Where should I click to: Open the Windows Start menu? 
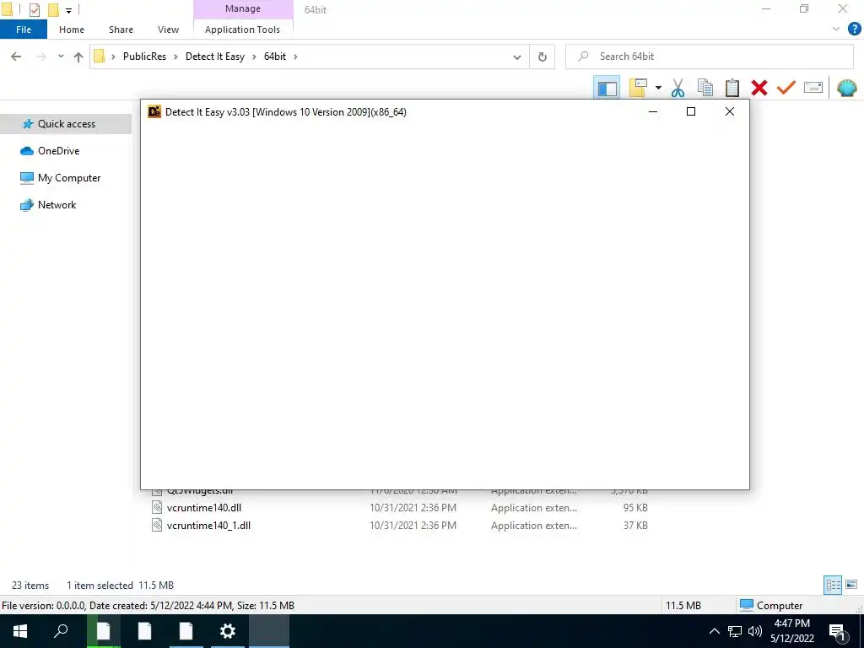point(20,631)
